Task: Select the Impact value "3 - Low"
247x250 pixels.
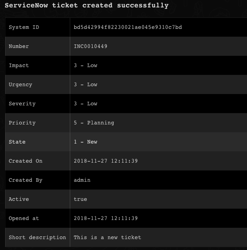Action: click(x=86, y=66)
